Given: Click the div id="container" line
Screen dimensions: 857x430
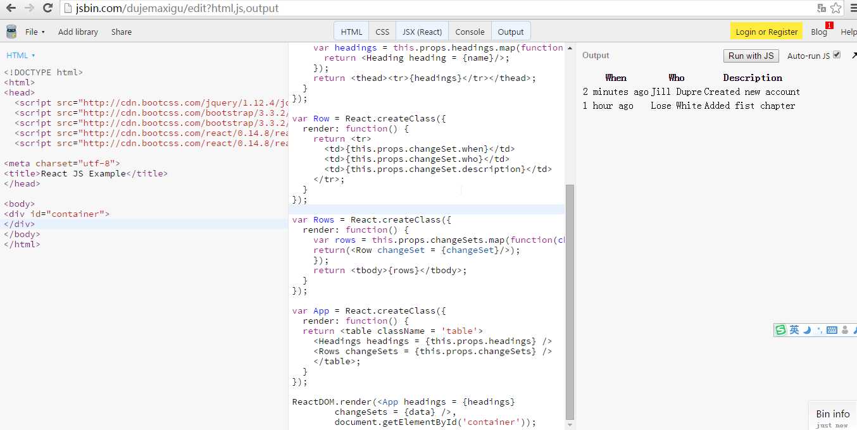Looking at the screenshot, I should 57,214.
